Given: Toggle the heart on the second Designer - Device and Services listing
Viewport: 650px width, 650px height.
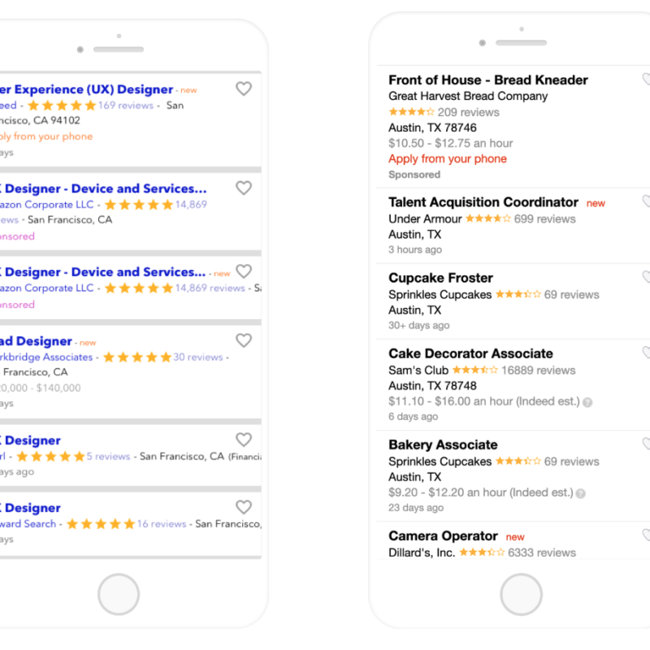Looking at the screenshot, I should point(243,271).
